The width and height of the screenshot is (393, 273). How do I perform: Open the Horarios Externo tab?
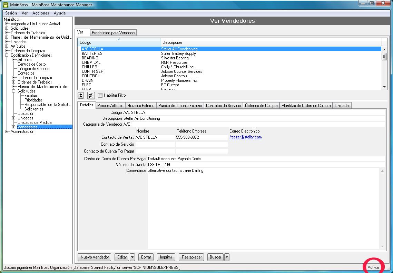point(141,106)
